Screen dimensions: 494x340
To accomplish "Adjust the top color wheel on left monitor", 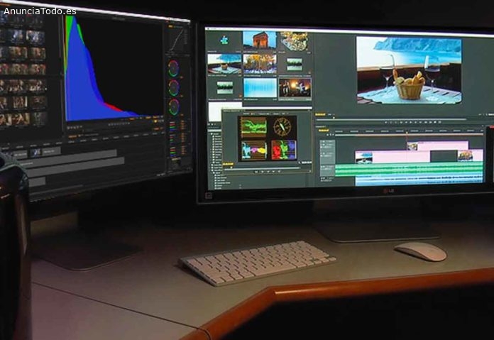I will click(174, 68).
